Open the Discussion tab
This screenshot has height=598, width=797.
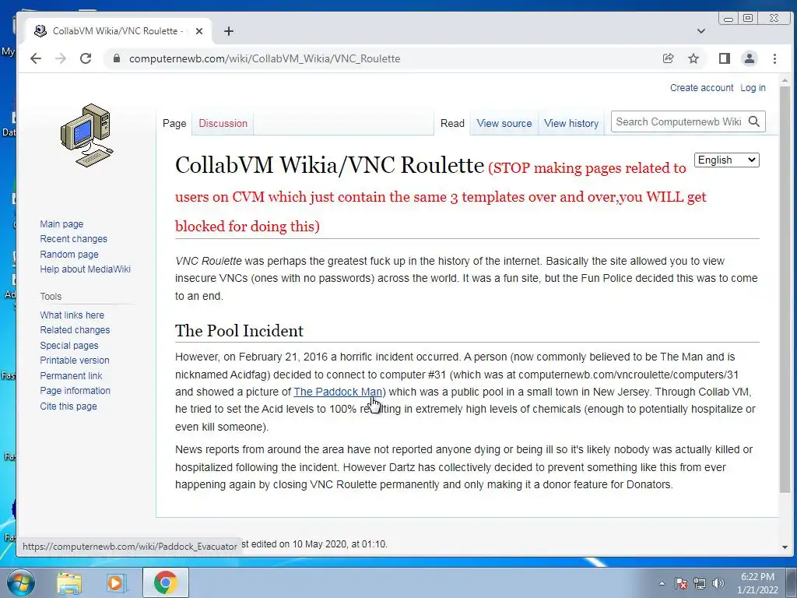[x=223, y=123]
